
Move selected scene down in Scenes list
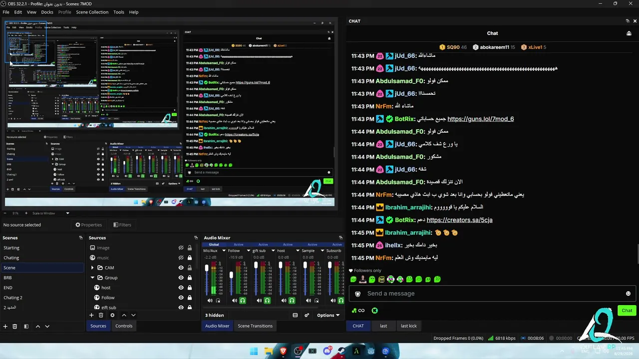pyautogui.click(x=47, y=326)
